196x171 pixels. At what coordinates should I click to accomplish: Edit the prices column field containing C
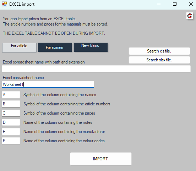point(11,113)
